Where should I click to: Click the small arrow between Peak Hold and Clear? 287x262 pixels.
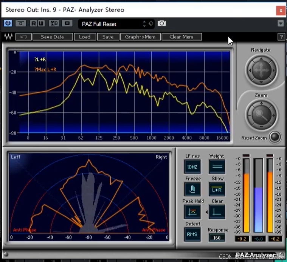coord(206,212)
